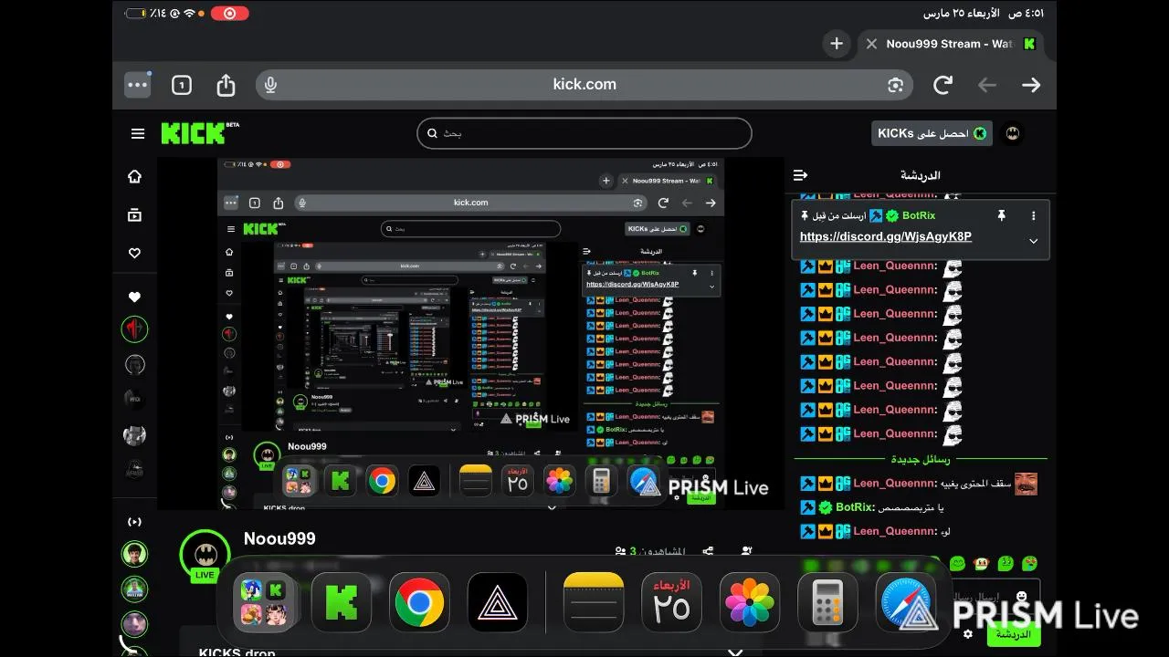
Task: Launch PRISM Live app from dock
Action: [x=498, y=603]
